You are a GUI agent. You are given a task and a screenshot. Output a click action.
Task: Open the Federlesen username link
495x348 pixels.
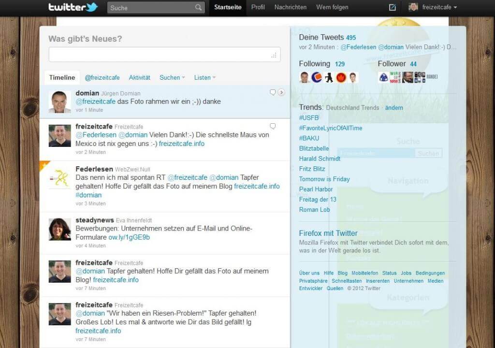94,169
